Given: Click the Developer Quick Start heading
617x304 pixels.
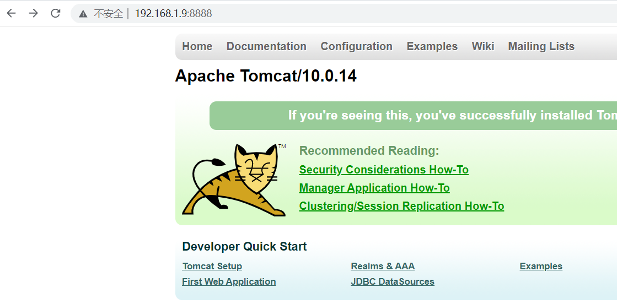Looking at the screenshot, I should click(244, 247).
